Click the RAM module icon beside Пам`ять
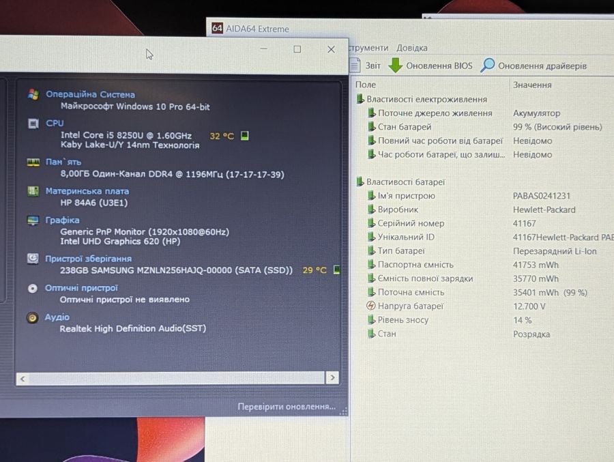Image resolution: width=614 pixels, height=462 pixels. [x=33, y=162]
